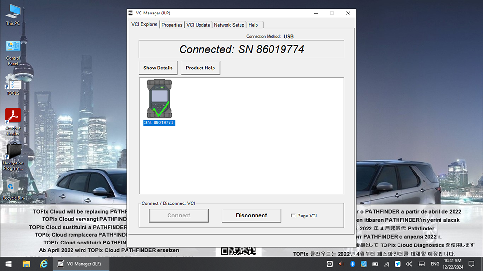The height and width of the screenshot is (271, 483).
Task: Click the red speaker tray icon
Action: [x=341, y=264]
